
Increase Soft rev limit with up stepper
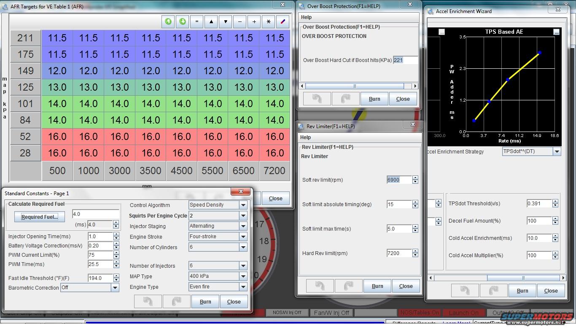point(415,177)
